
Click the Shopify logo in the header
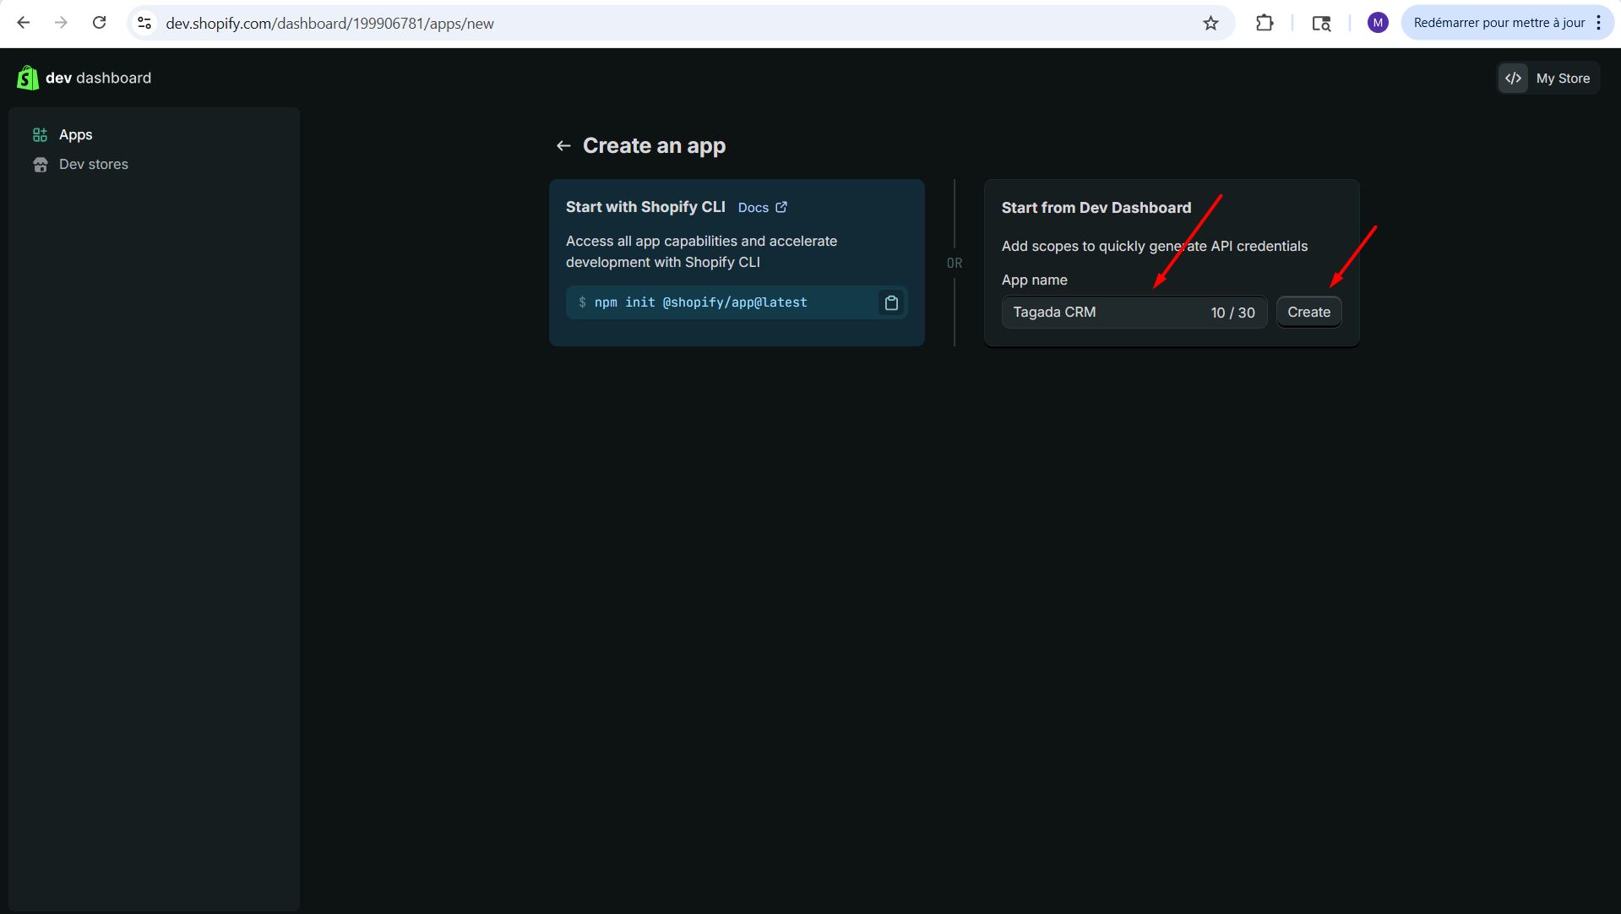[x=27, y=78]
